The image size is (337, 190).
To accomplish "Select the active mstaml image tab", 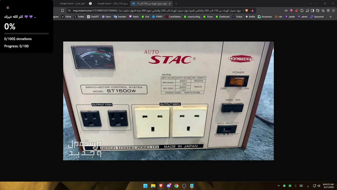I will tap(151, 3).
